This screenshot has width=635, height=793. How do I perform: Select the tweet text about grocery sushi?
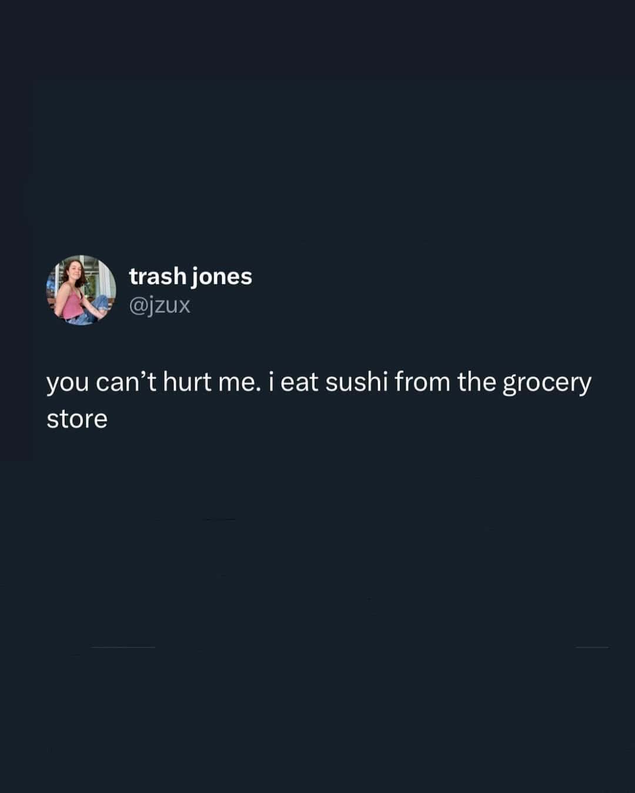tap(319, 400)
